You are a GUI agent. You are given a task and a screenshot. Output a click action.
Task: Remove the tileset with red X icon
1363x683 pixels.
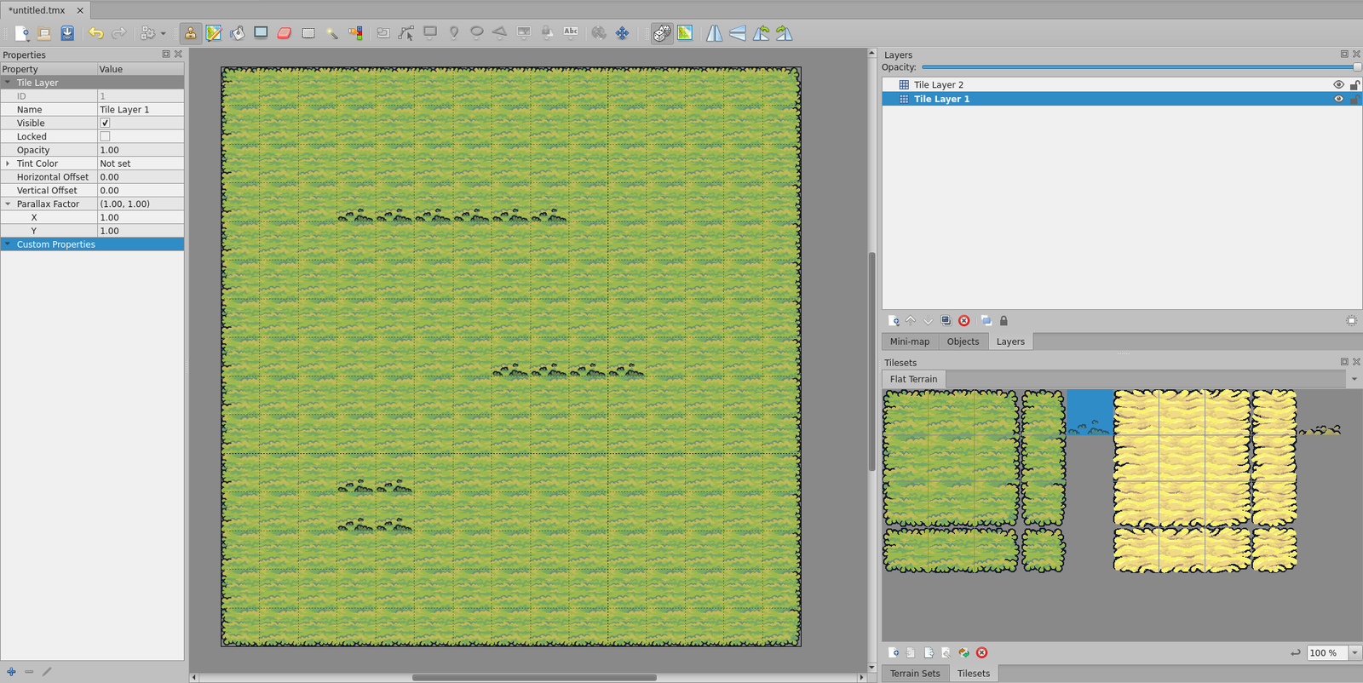(x=981, y=653)
